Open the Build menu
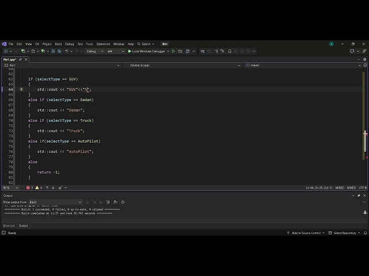This screenshot has height=276, width=369. (58, 44)
